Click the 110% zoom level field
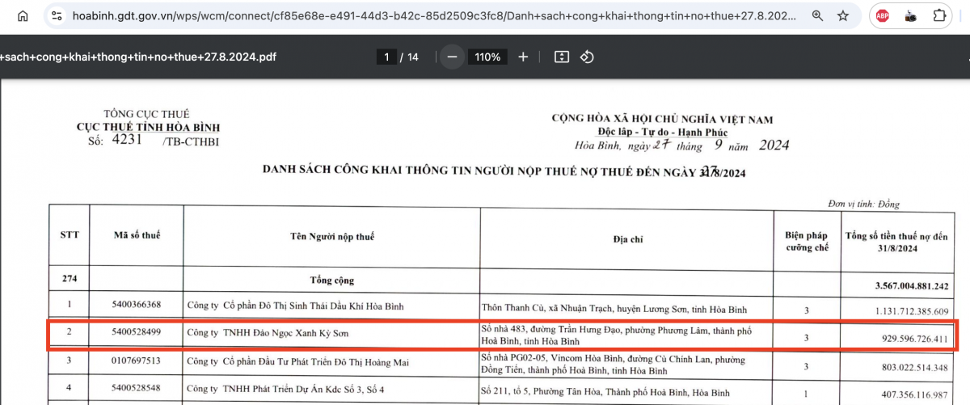The width and height of the screenshot is (970, 405). click(x=487, y=57)
